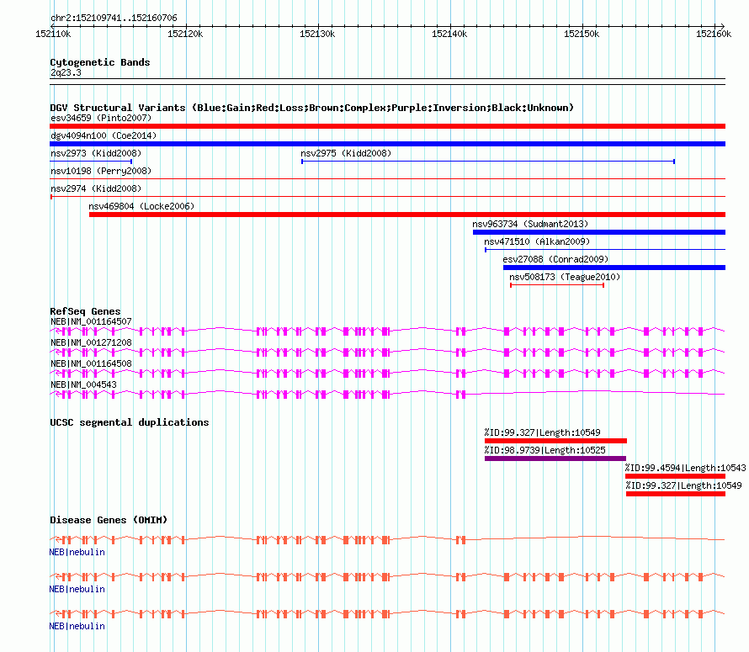Image resolution: width=749 pixels, height=652 pixels.
Task: Select cytogenetic band 2q23.3 label
Action: pos(66,72)
